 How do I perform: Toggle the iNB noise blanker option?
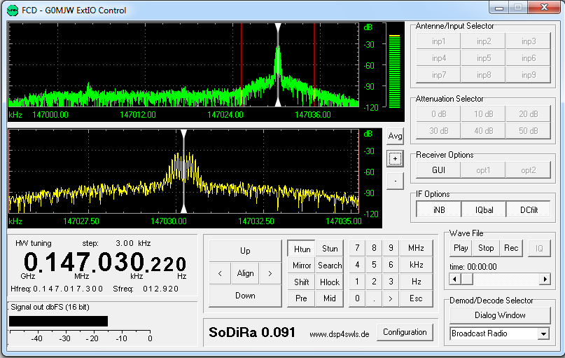point(438,209)
